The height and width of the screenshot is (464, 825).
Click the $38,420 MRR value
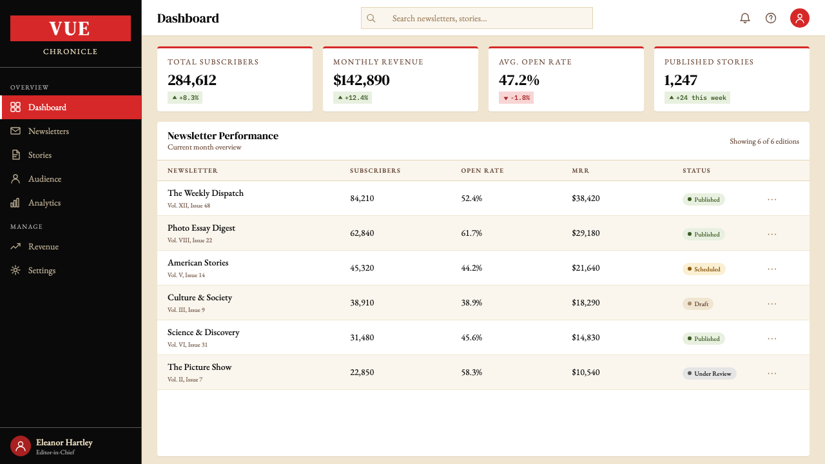pos(586,198)
